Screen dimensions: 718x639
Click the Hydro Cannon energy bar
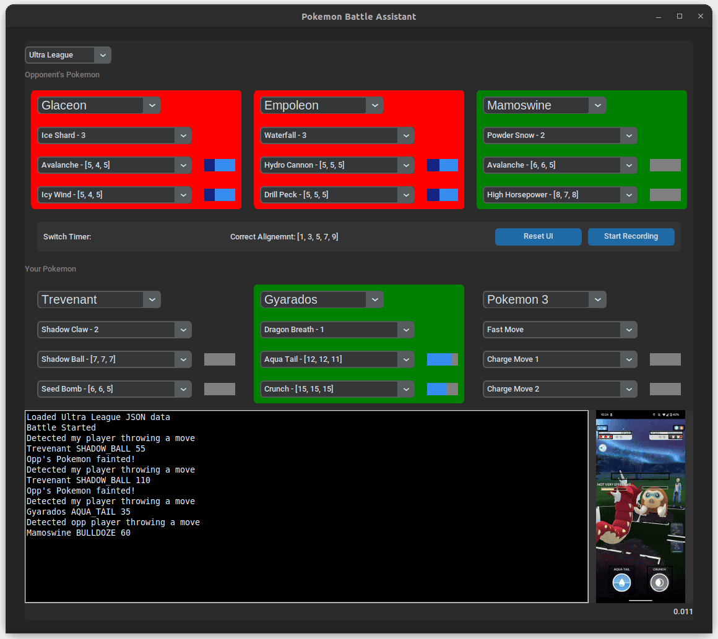[443, 165]
